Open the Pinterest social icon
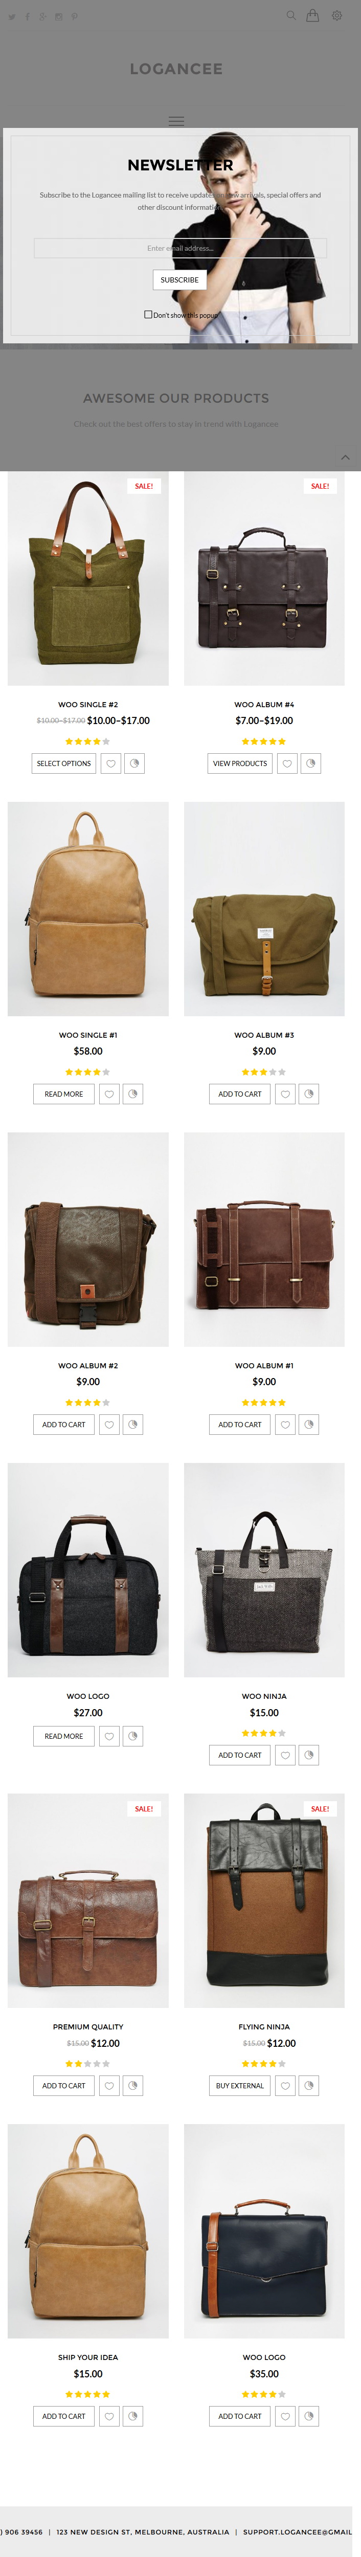 pos(74,17)
